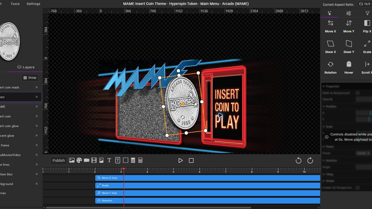Remove the 'frame' layer with its X
This screenshot has height=209, width=372.
pos(37,145)
